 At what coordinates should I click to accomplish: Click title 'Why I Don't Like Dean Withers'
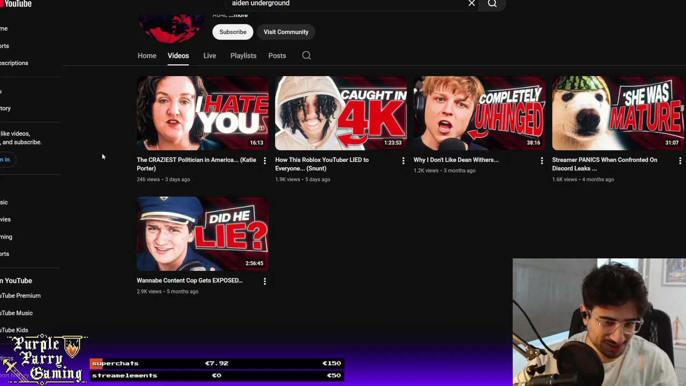(x=456, y=160)
